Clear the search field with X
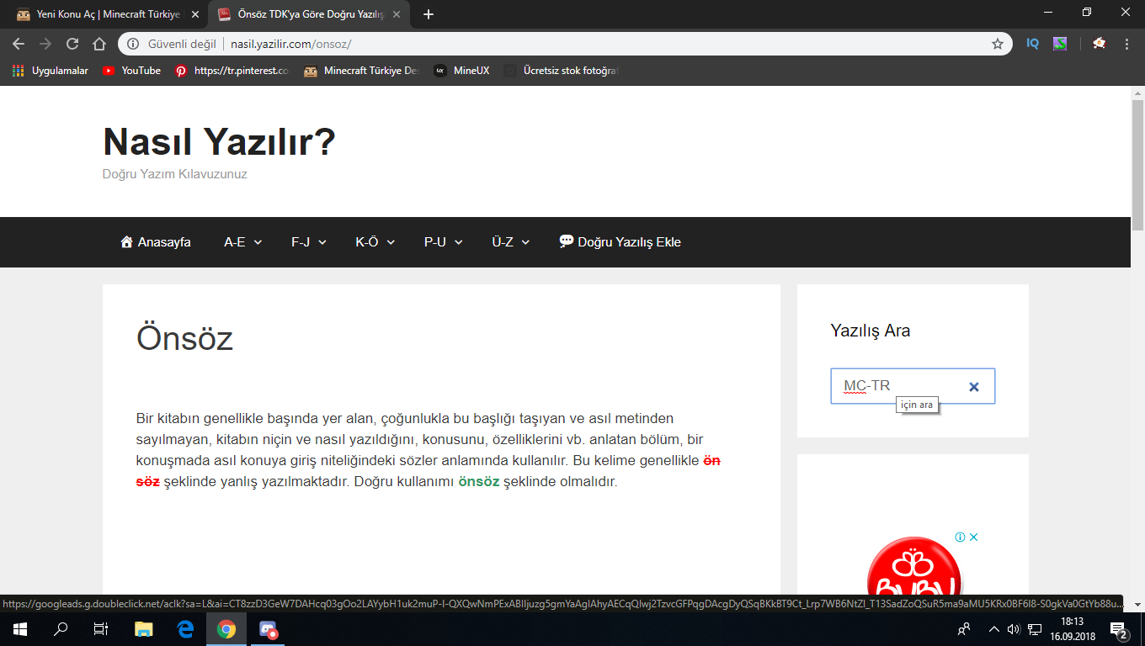 coord(974,386)
